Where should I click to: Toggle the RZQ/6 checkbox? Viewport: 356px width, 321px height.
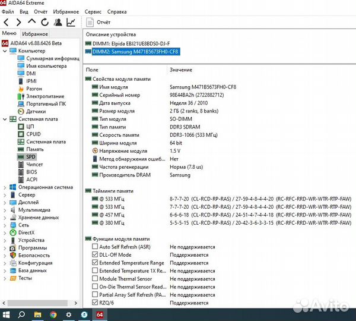(94, 303)
